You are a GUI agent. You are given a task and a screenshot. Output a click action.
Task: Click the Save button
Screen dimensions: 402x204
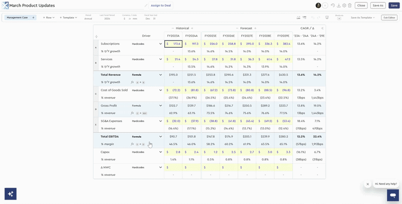(394, 6)
